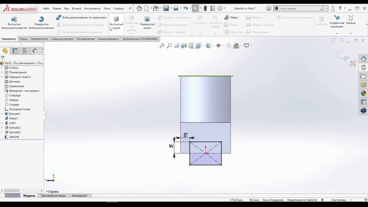Select Бобышка/основание по траектории sweep tool
The width and height of the screenshot is (368, 207).
click(81, 17)
